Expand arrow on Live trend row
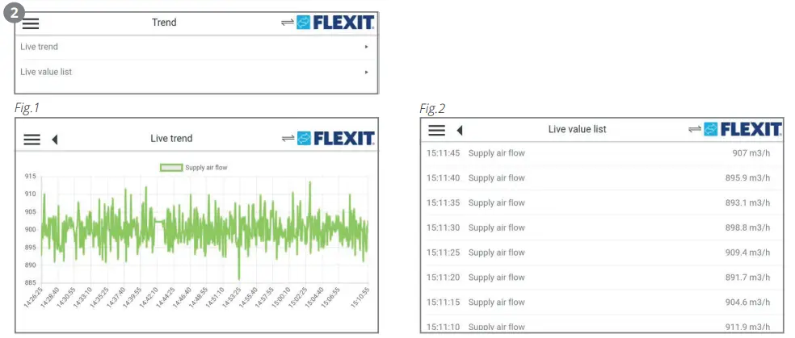The image size is (795, 338). tap(366, 47)
